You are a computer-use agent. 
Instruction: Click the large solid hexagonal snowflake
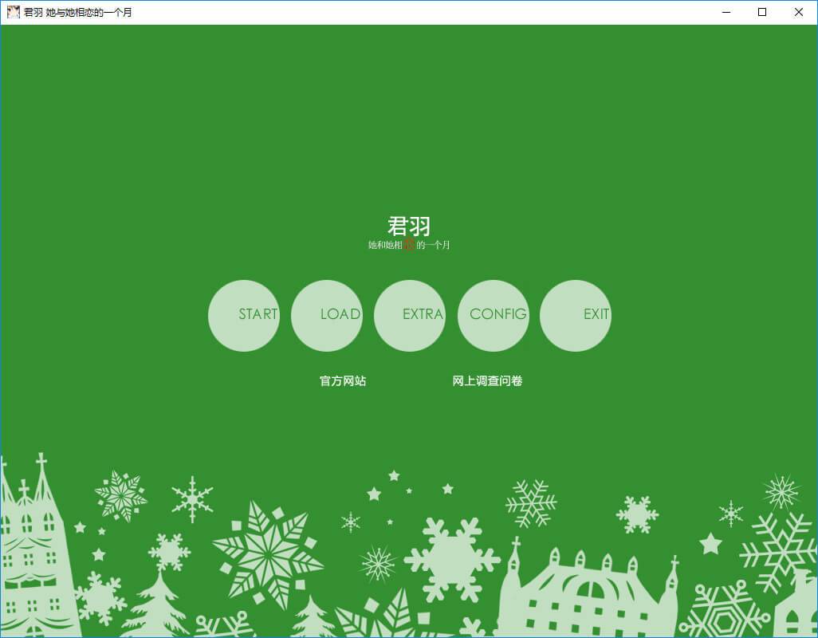click(451, 557)
